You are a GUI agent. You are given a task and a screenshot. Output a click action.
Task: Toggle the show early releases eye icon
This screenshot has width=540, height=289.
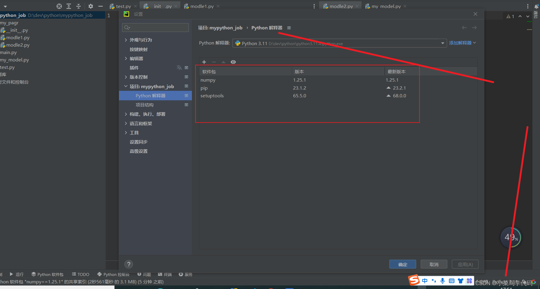pos(233,62)
